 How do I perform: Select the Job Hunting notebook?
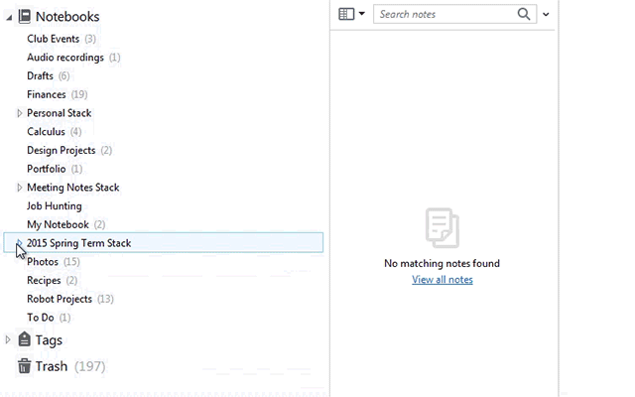pyautogui.click(x=55, y=206)
